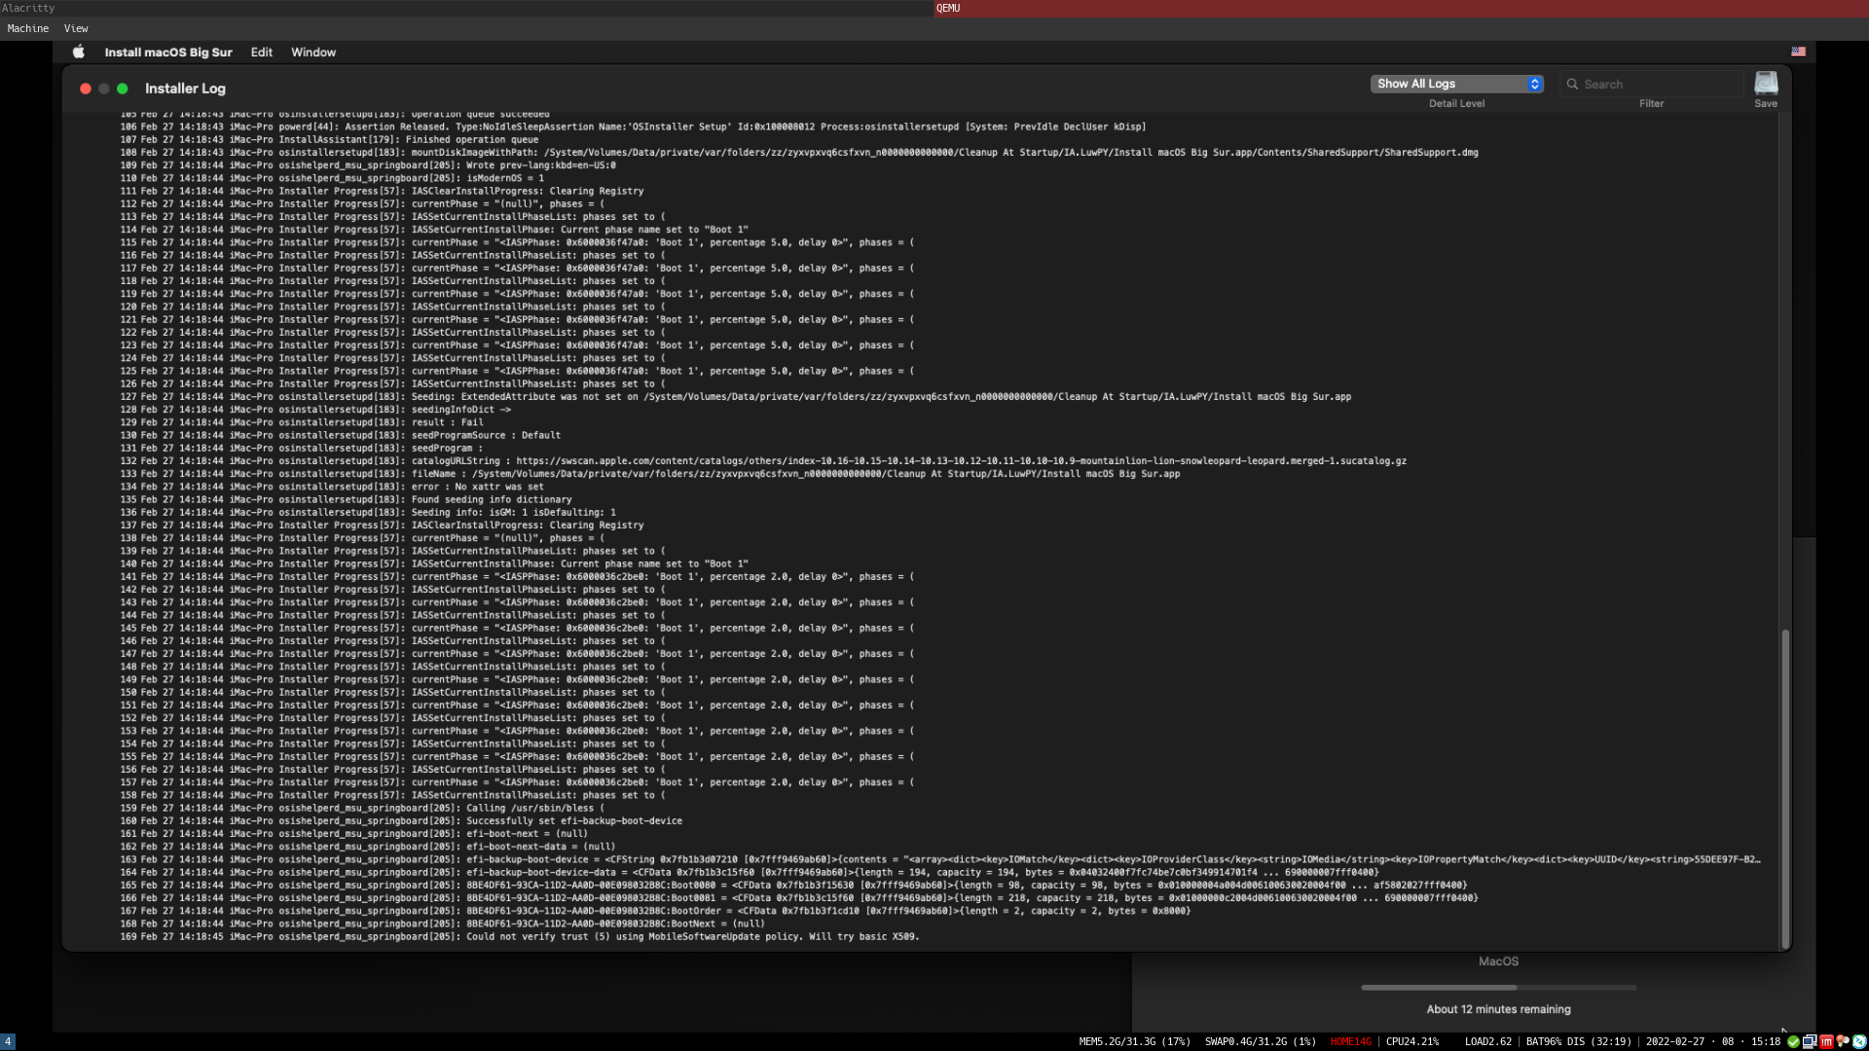Save the installer log using the disk icon
This screenshot has width=1869, height=1051.
(1766, 83)
